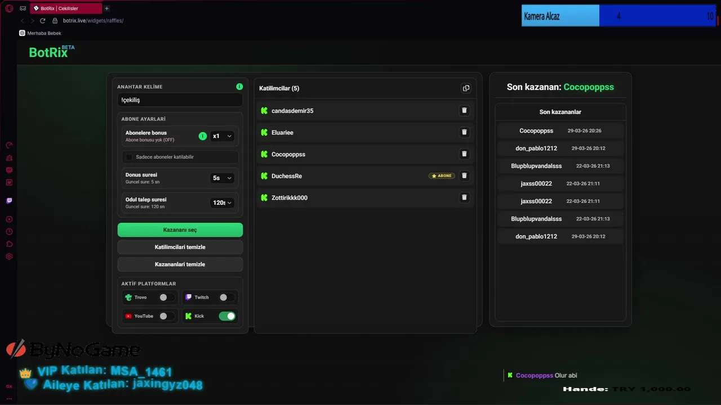Open the clock History sidebar icon
721x405 pixels.
coord(9,232)
